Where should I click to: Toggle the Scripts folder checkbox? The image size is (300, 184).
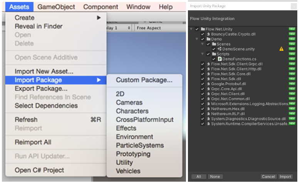(x=208, y=54)
